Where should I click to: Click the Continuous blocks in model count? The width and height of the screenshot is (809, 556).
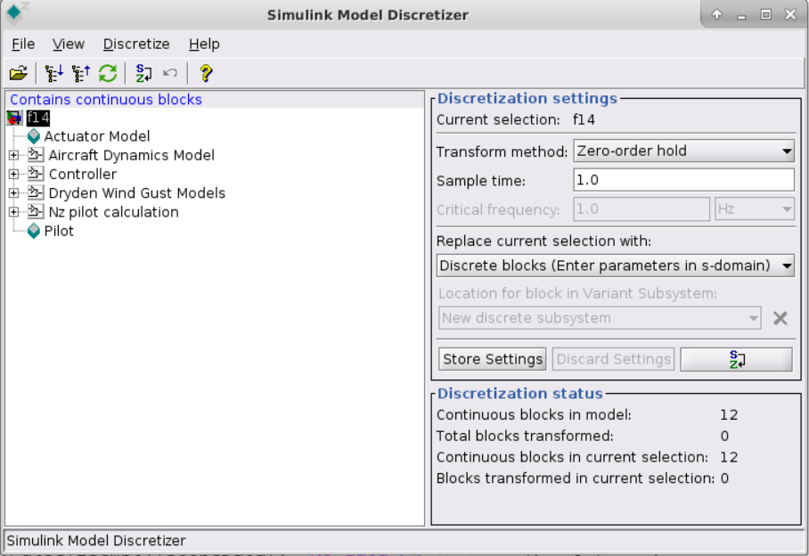tap(729, 414)
